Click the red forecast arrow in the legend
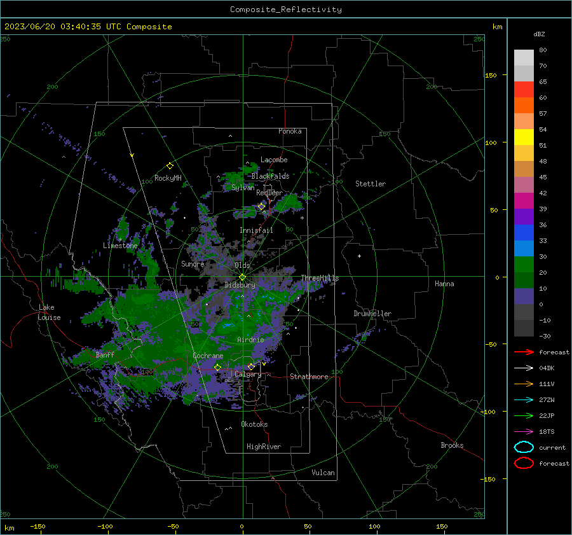The image size is (572, 535). [524, 352]
